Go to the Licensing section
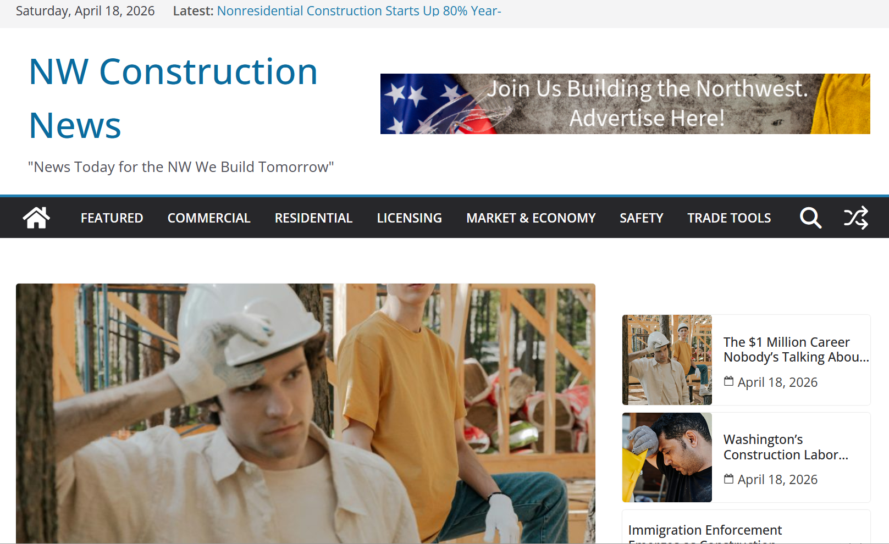889x544 pixels. [409, 218]
